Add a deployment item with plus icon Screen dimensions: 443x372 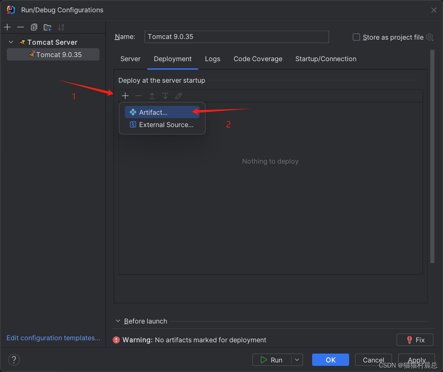(125, 96)
